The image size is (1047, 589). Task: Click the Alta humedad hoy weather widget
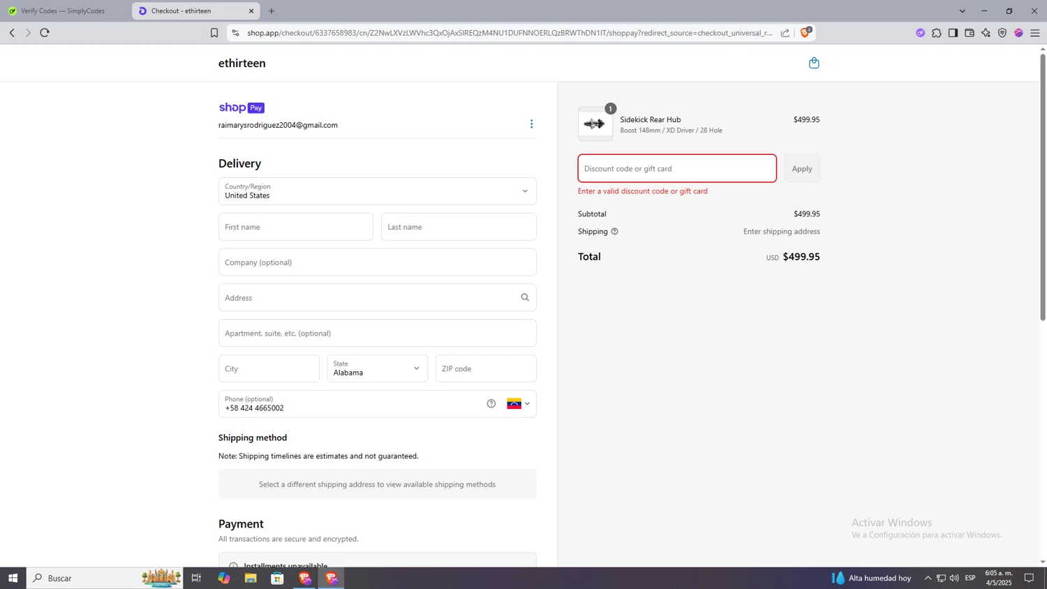(x=871, y=578)
